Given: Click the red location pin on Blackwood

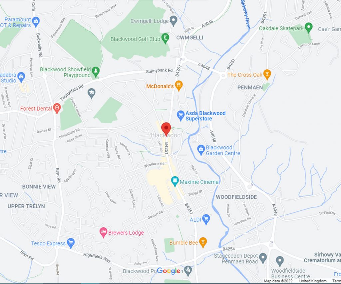Looking at the screenshot, I should tap(166, 129).
